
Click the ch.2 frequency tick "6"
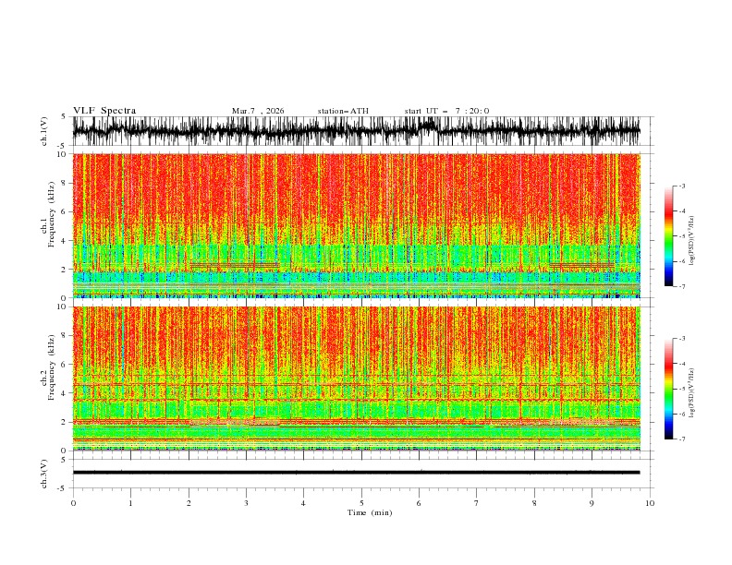pyautogui.click(x=65, y=365)
